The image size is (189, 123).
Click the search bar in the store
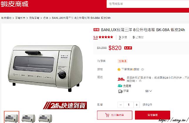tap(148, 4)
